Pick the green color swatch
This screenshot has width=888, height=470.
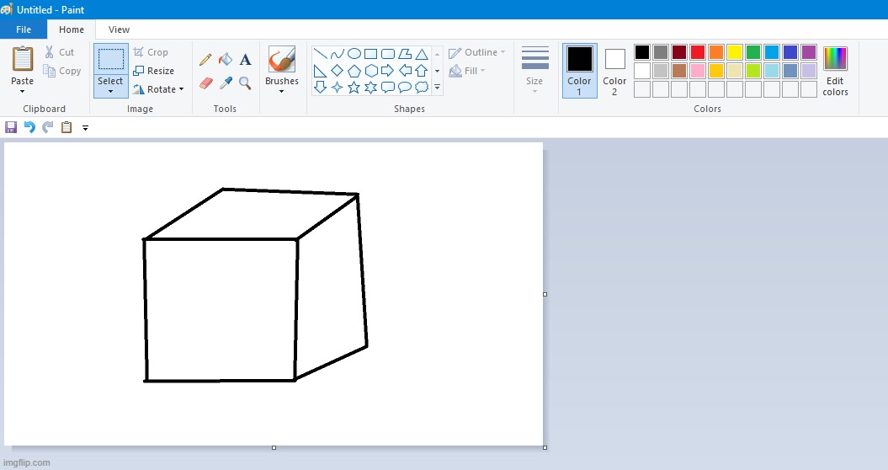click(x=753, y=52)
